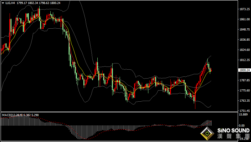This screenshot has width=251, height=142.
Task: Click the latest candlestick at chart's right edge
Action: [x=211, y=71]
